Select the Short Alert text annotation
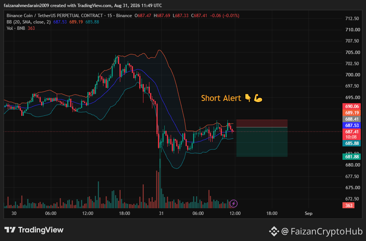This screenshot has height=241, width=366. pyautogui.click(x=232, y=98)
